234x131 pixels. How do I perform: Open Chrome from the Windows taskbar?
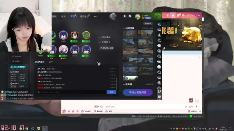click(27, 128)
